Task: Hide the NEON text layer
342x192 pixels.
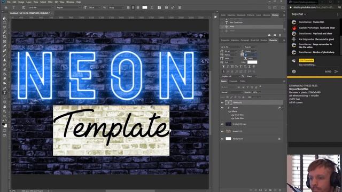Action: 222,108
